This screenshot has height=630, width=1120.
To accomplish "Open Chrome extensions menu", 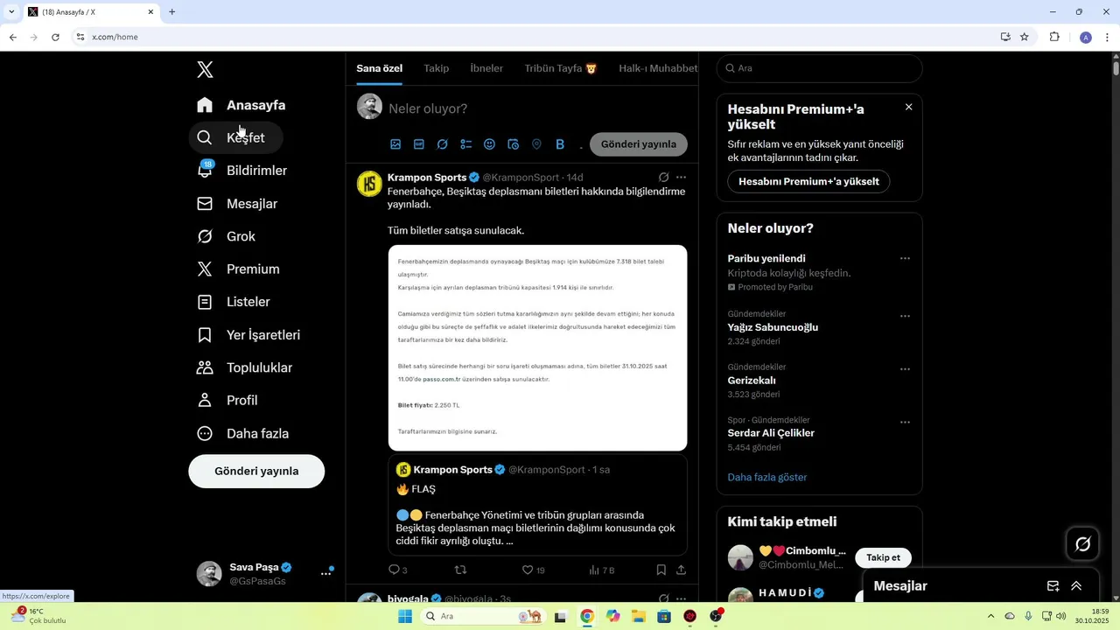I will point(1054,37).
